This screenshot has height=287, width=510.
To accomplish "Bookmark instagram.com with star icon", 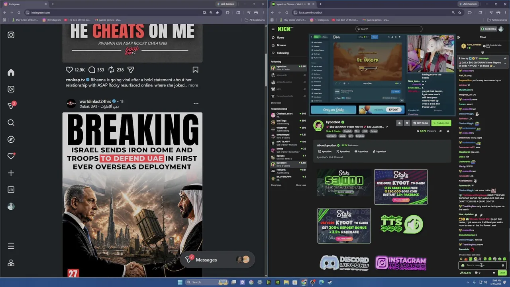I will (217, 12).
